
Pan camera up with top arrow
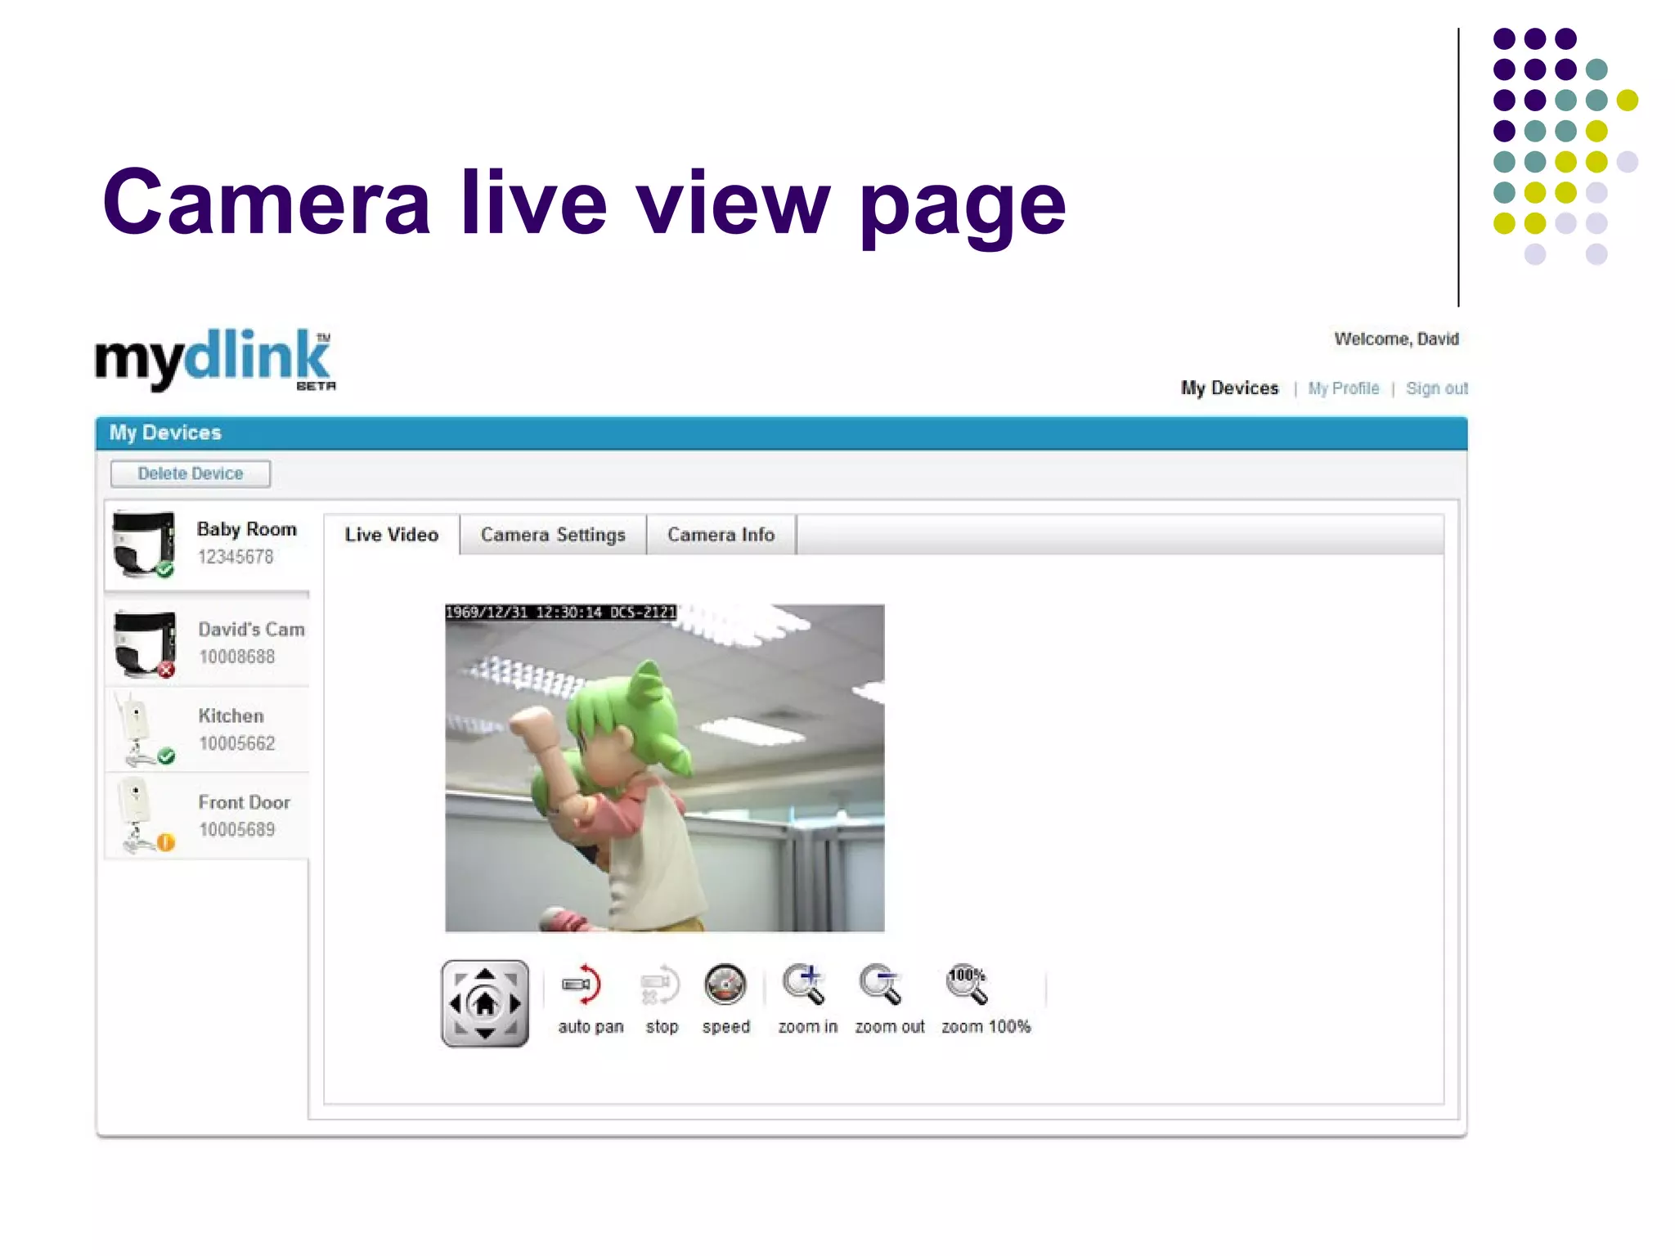485,974
